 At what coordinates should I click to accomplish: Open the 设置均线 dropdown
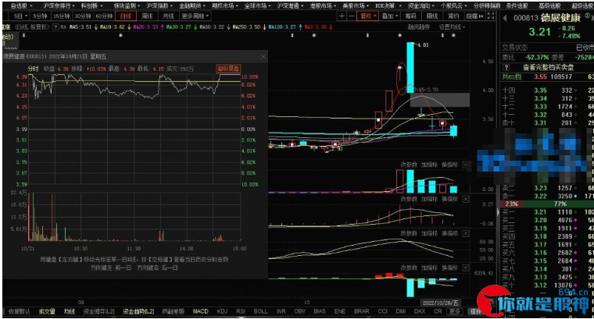pyautogui.click(x=452, y=27)
